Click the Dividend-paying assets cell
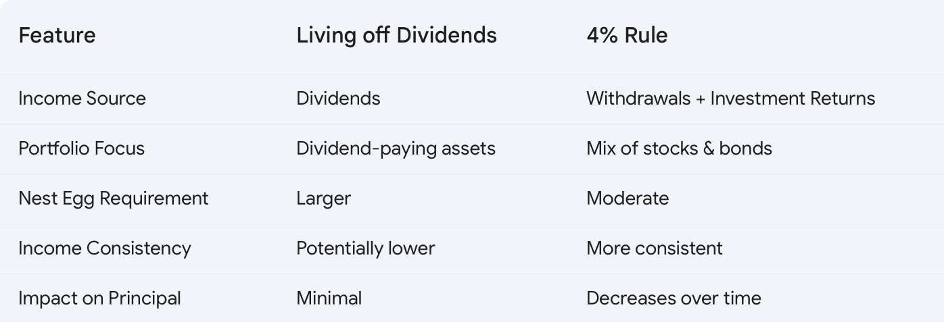Screen dimensions: 944x322 click(396, 149)
